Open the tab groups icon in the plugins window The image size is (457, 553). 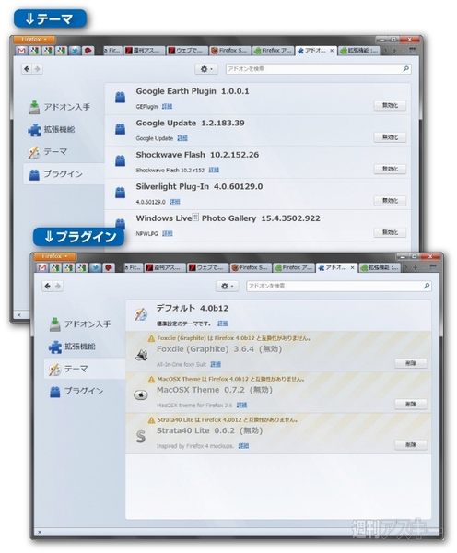click(x=412, y=51)
